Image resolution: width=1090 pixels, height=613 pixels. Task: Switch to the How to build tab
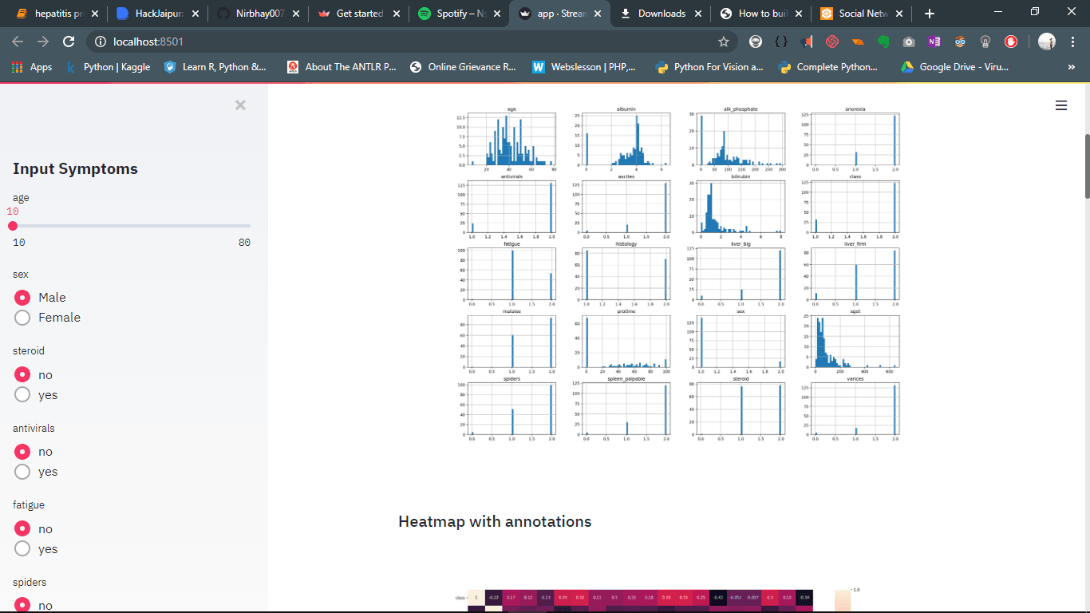pos(760,14)
